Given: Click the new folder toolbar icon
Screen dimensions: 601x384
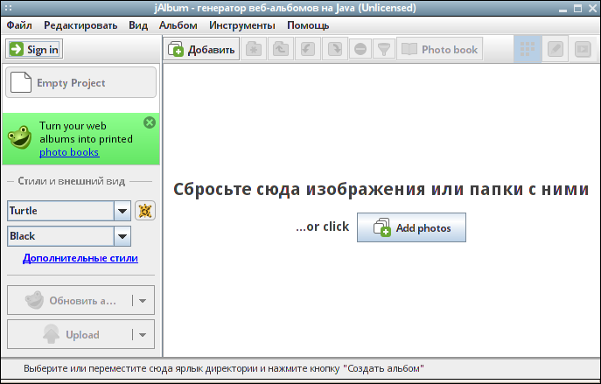Looking at the screenshot, I should [x=254, y=49].
